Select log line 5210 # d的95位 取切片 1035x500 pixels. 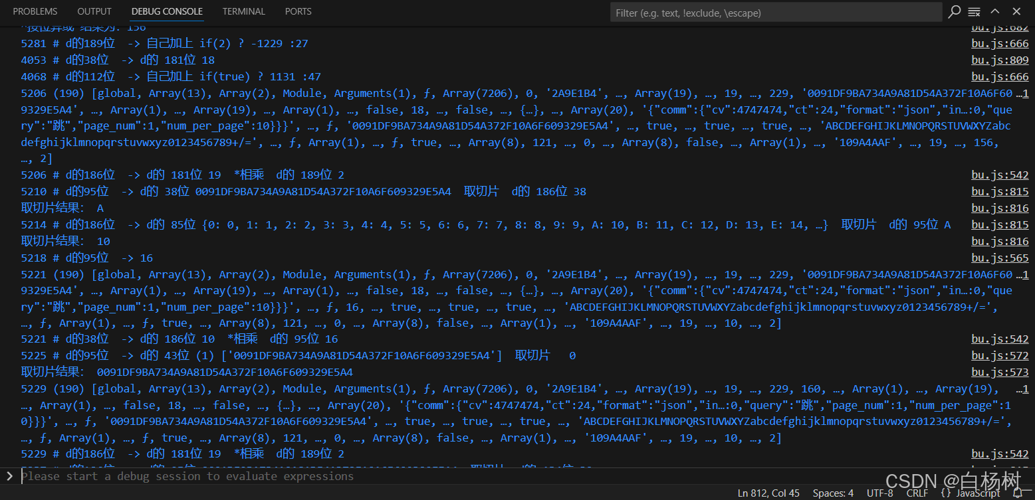point(304,191)
